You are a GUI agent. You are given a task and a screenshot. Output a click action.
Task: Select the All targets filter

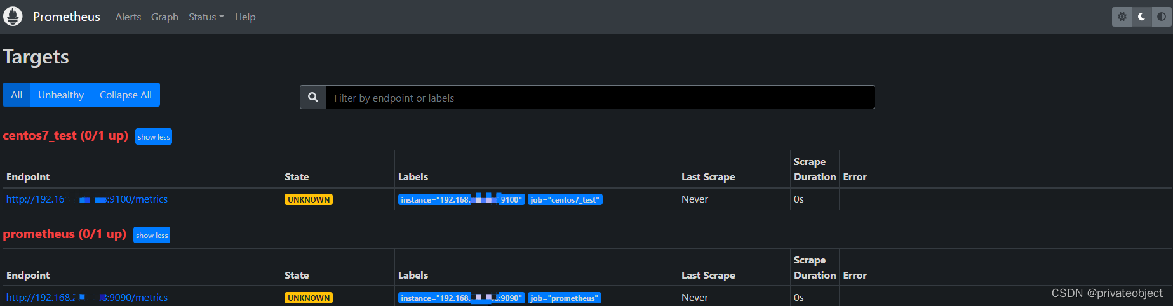point(17,95)
